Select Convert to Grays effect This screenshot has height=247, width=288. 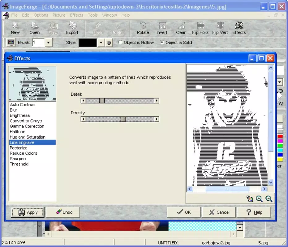32,121
